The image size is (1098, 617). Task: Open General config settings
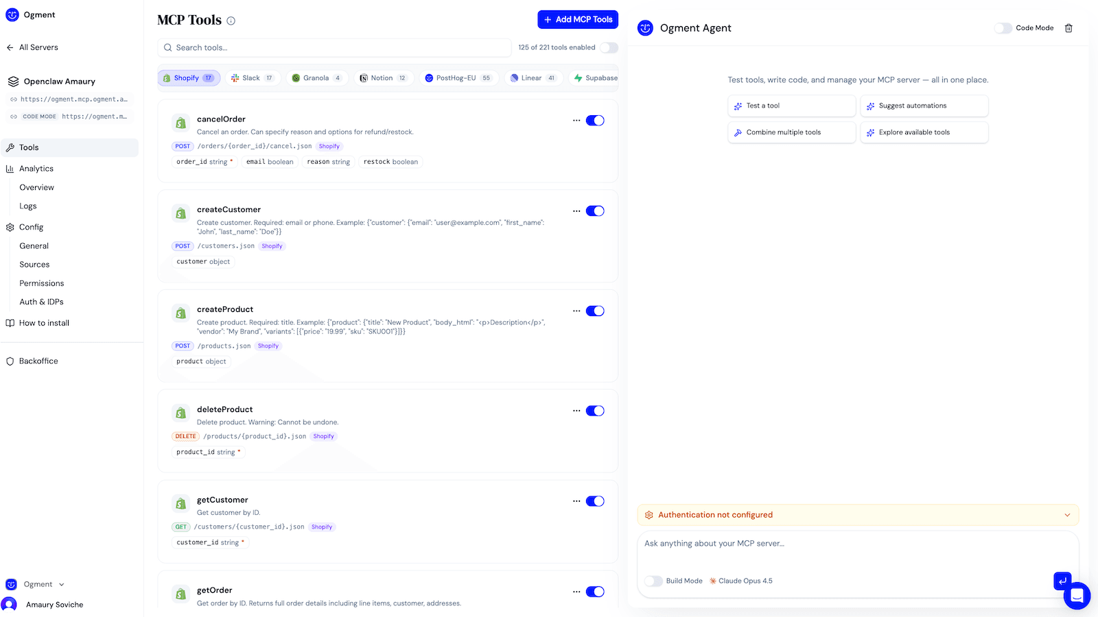(34, 245)
